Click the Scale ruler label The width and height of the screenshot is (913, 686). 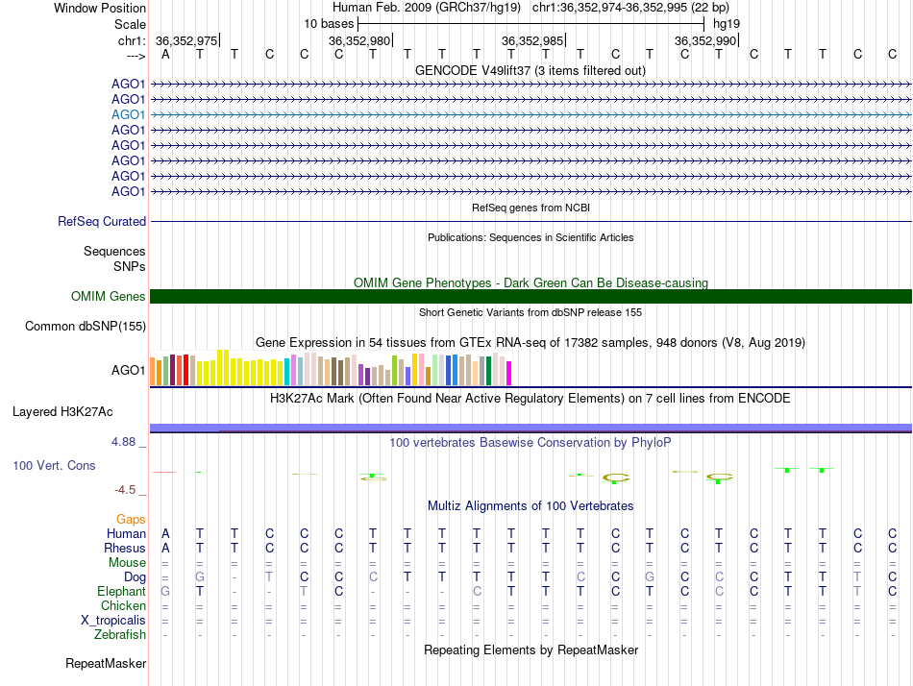coord(130,24)
